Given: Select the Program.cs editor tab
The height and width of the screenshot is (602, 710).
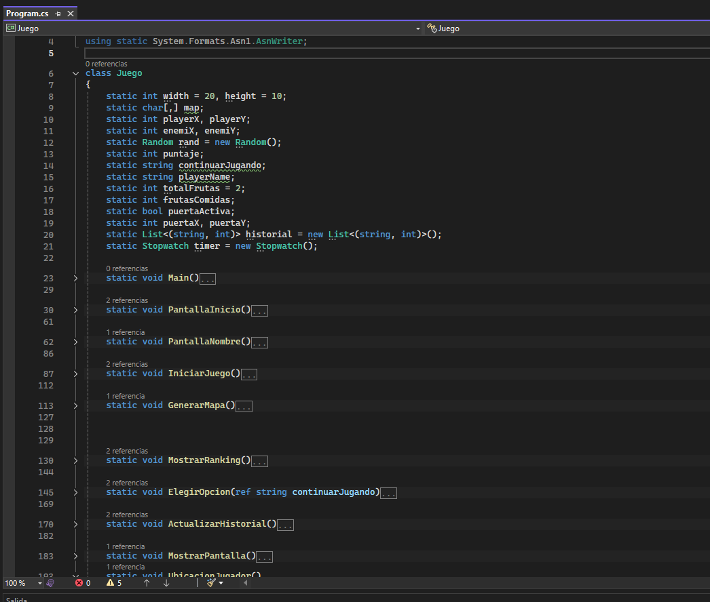Looking at the screenshot, I should [27, 12].
